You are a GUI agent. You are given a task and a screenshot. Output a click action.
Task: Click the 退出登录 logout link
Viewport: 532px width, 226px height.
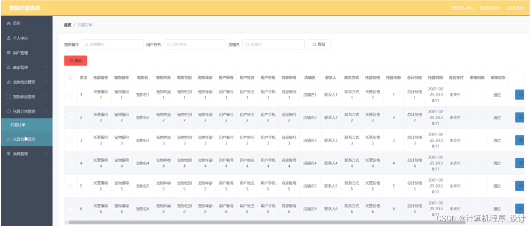tap(515, 8)
